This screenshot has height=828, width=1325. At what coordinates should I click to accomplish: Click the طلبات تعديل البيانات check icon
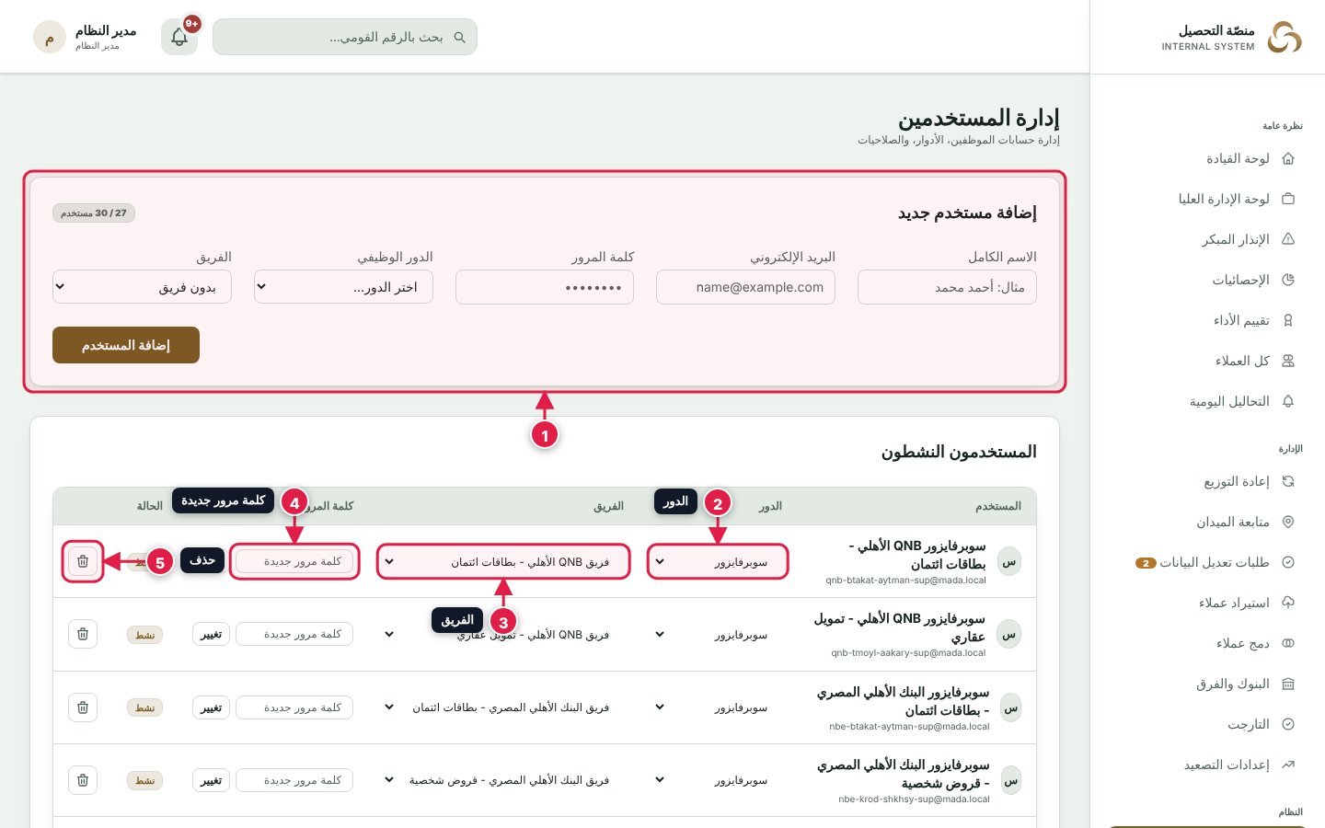coord(1288,562)
